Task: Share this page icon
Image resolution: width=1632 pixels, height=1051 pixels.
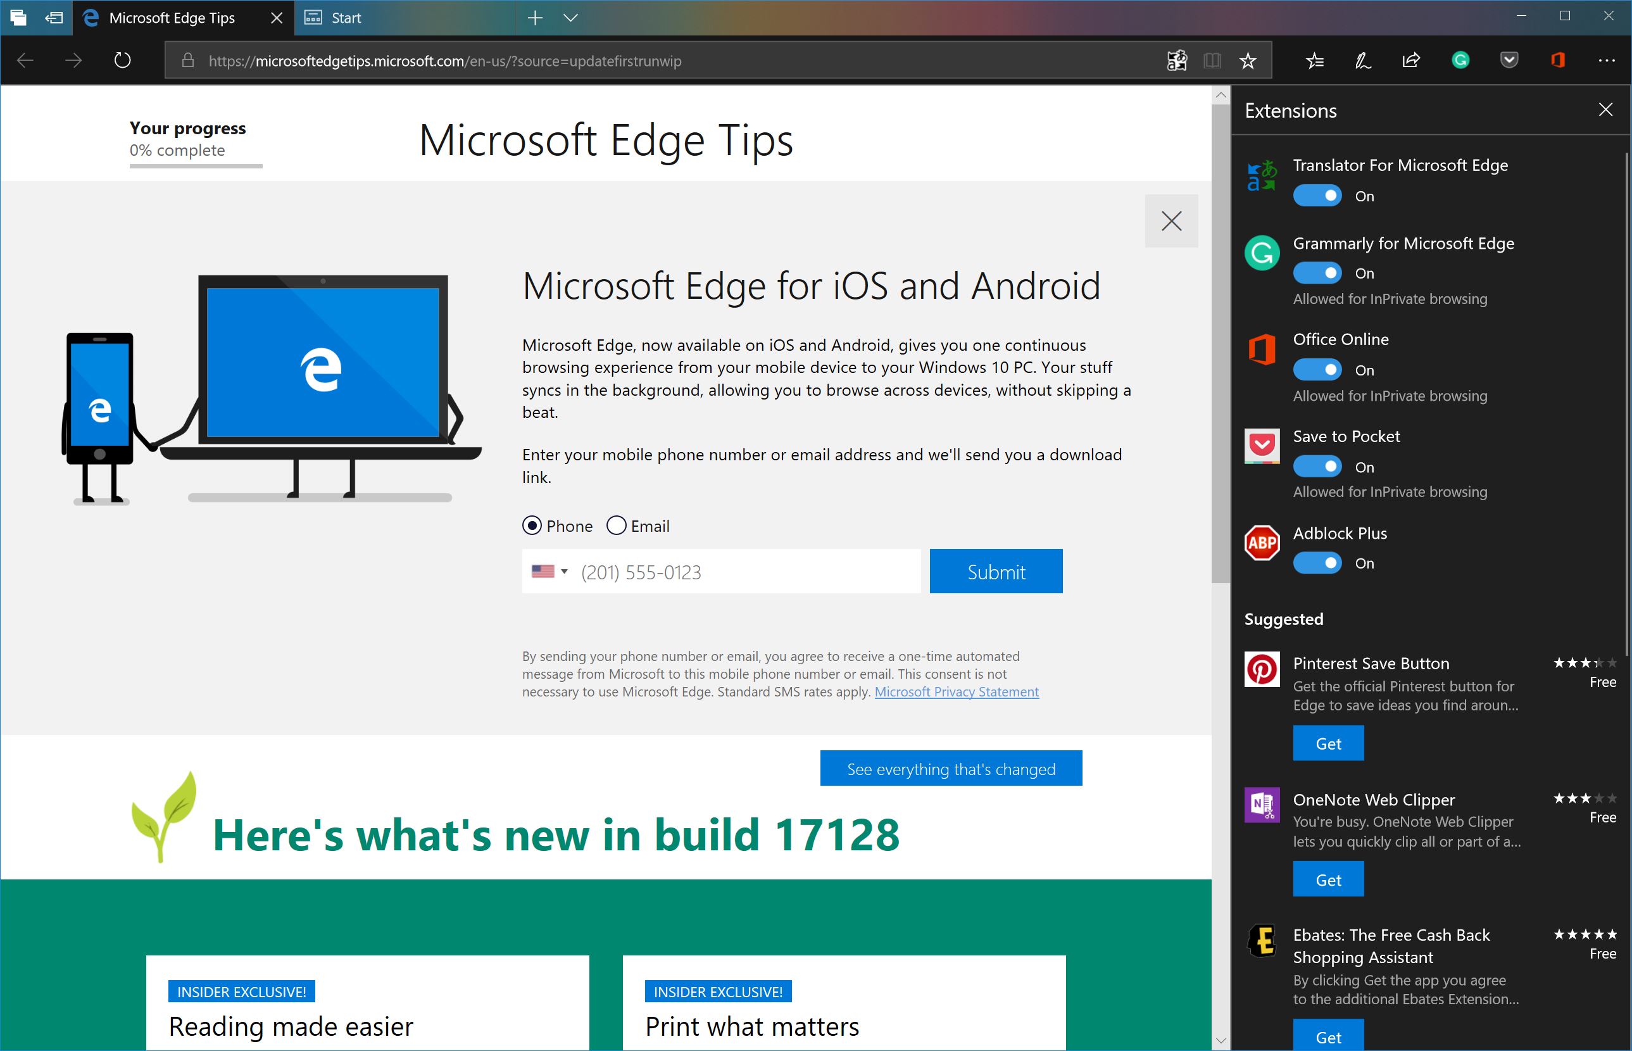Action: pos(1411,61)
